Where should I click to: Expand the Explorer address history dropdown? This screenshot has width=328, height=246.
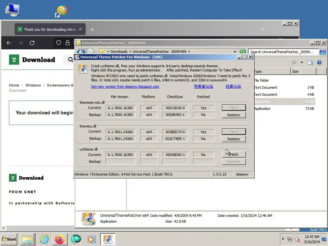pyautogui.click(x=235, y=52)
